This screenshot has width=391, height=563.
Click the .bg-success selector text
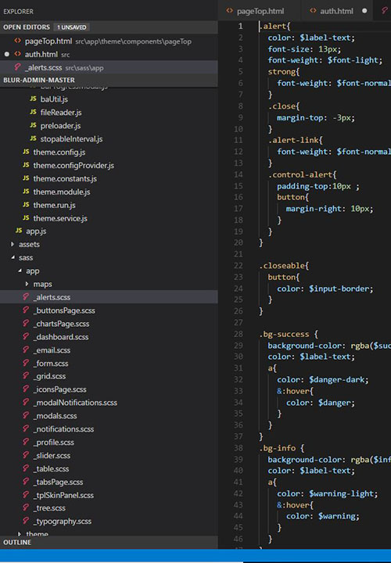click(284, 335)
